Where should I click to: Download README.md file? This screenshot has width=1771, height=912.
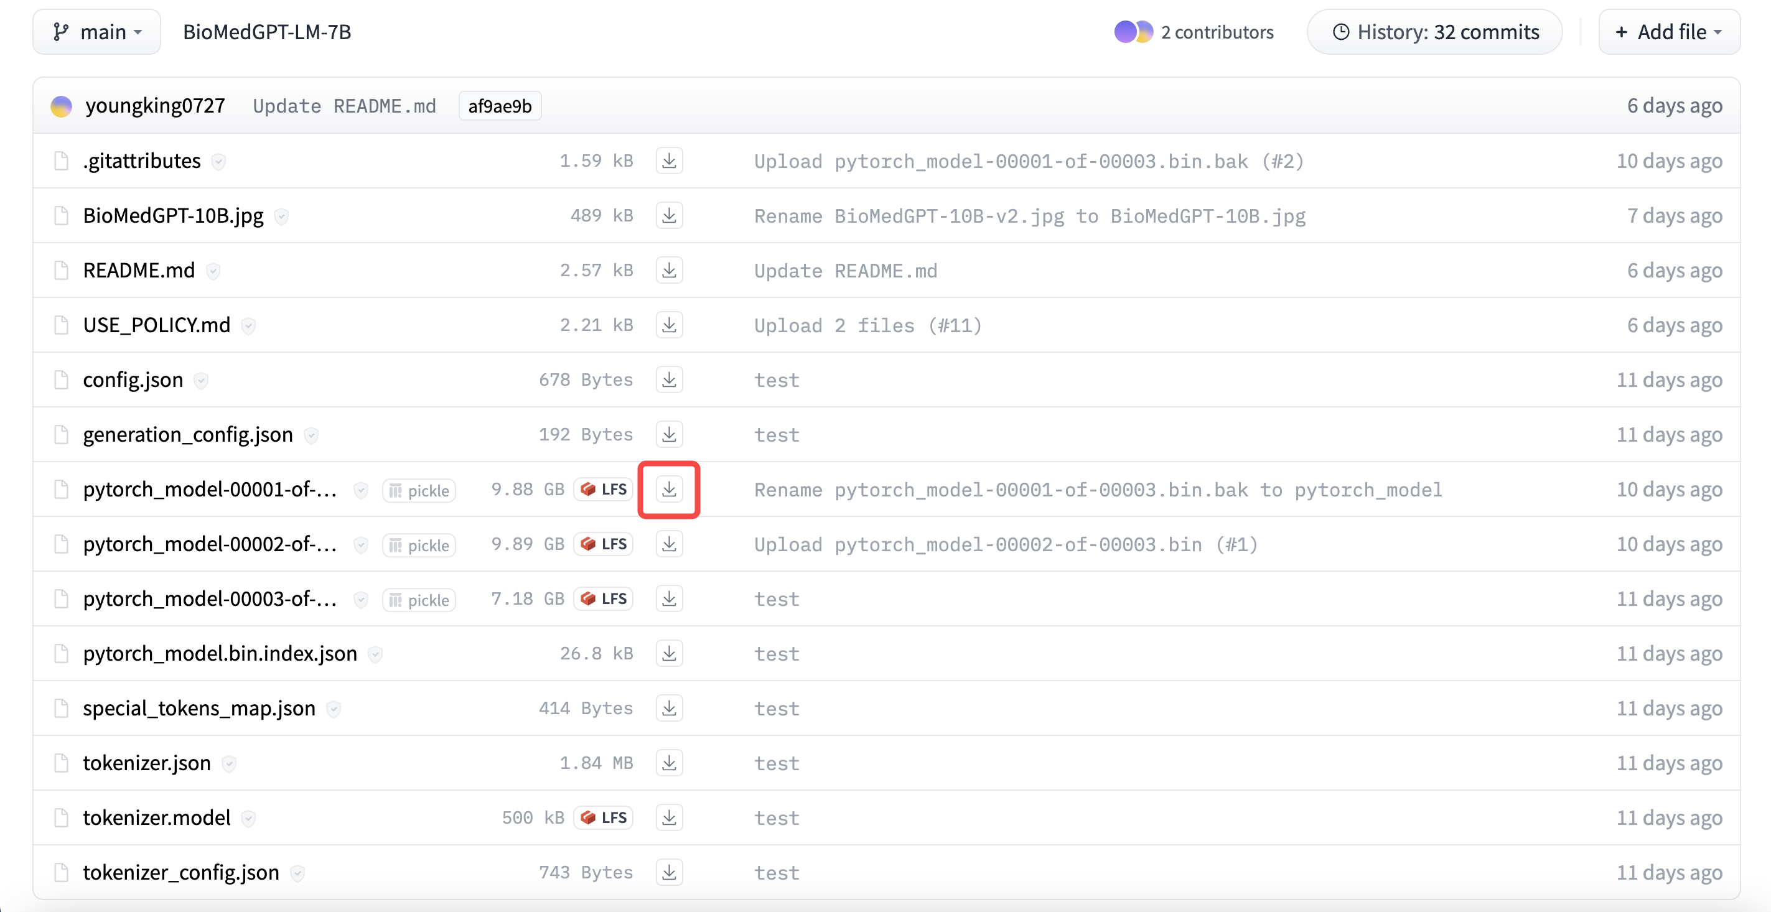click(x=669, y=270)
